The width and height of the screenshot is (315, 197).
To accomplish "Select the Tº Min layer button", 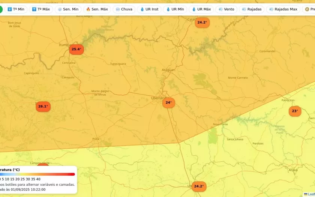I will (16, 9).
